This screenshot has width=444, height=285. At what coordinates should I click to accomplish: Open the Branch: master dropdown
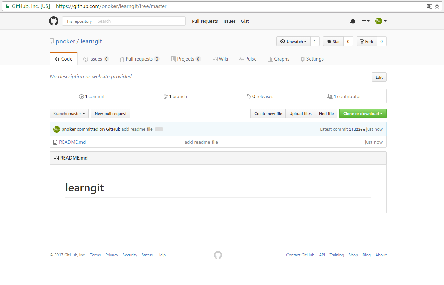click(69, 114)
